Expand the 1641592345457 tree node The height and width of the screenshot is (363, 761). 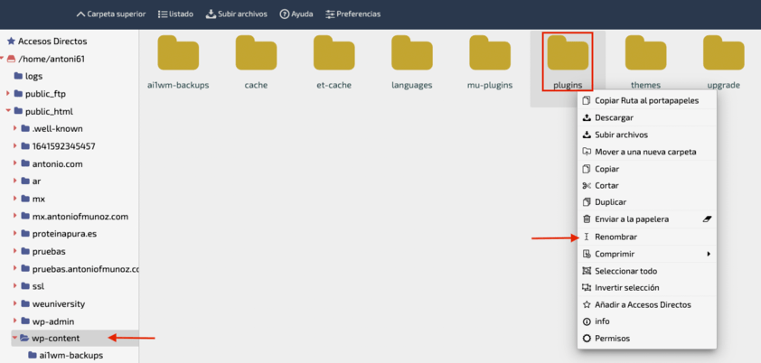[x=15, y=146]
